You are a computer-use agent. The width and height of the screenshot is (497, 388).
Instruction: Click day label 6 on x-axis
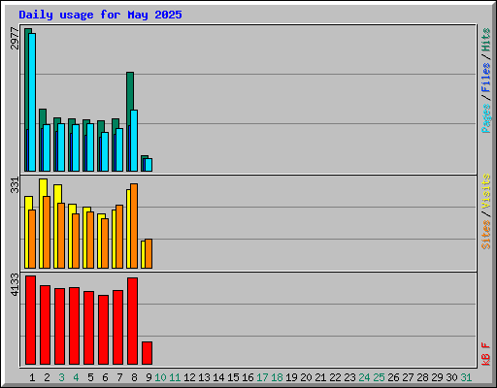(105, 377)
